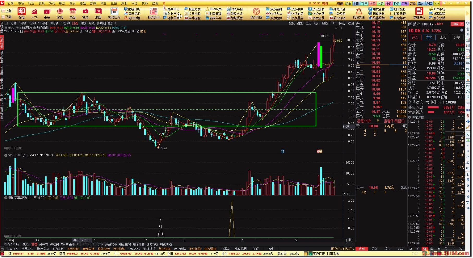Open the 宏观 globe icon

pos(60,13)
